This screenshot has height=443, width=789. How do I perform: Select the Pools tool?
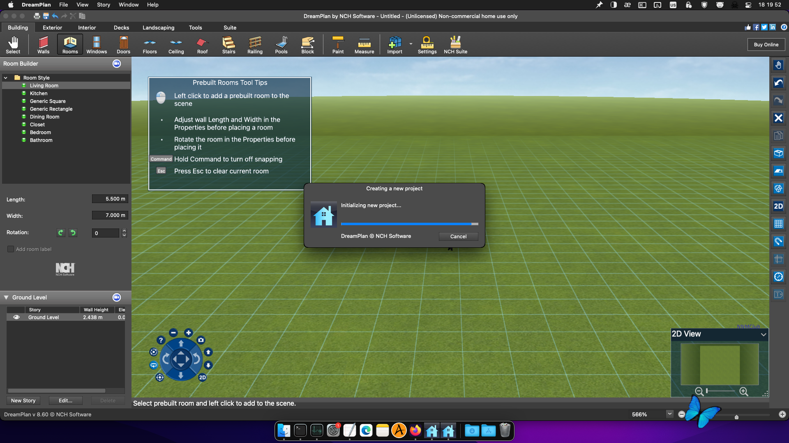pyautogui.click(x=281, y=45)
